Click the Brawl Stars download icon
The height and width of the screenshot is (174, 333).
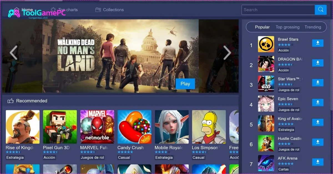[x=317, y=43]
